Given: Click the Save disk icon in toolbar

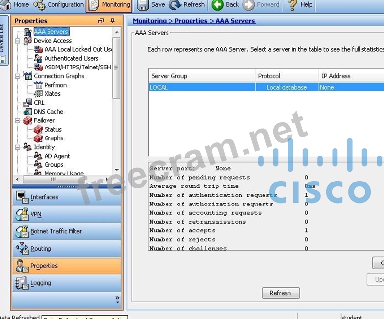Looking at the screenshot, I should coord(143,5).
